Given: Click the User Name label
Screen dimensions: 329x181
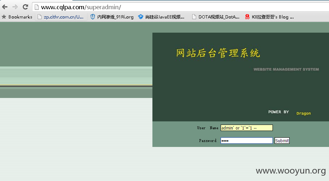Looking at the screenshot, I should click(x=208, y=128).
